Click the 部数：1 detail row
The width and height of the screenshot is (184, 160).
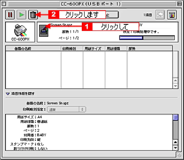click(33, 126)
